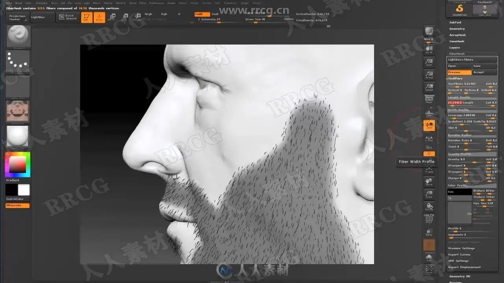Toggle the FiberMesh Preview button

click(460, 72)
